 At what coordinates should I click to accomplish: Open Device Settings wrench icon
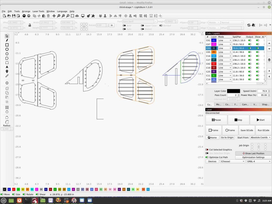tap(93, 16)
